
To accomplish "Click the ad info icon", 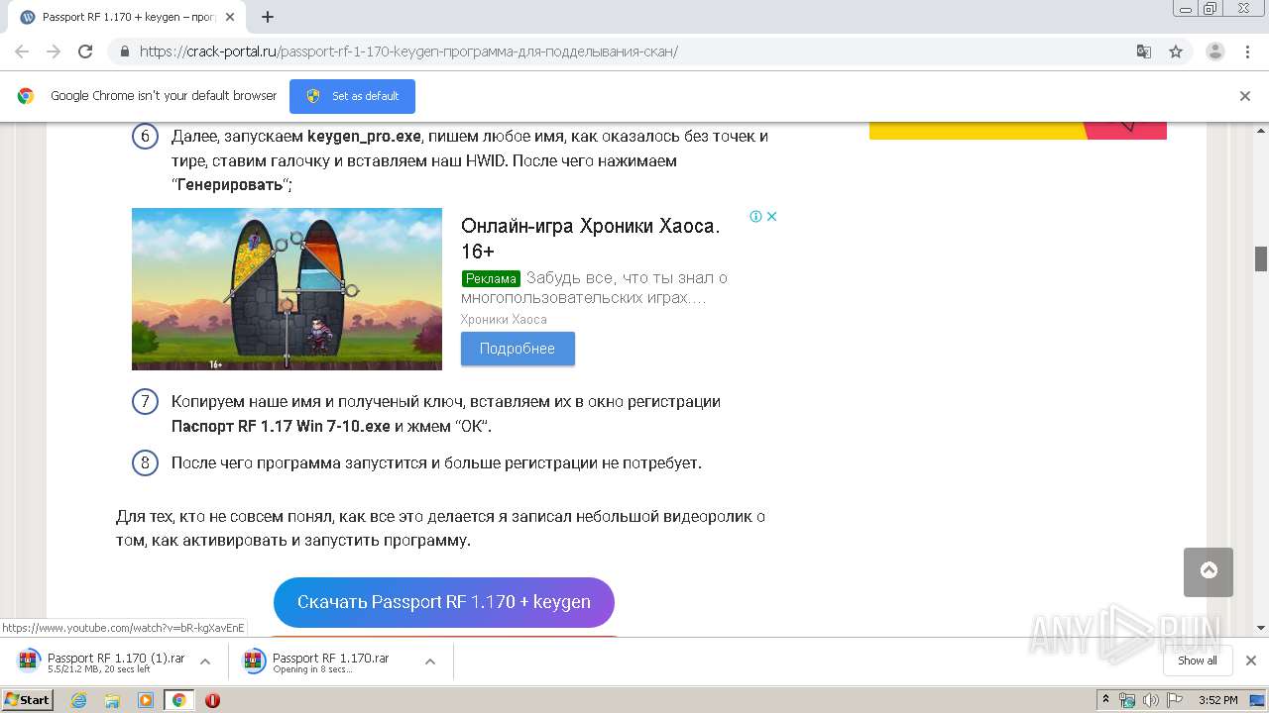I will 755,216.
